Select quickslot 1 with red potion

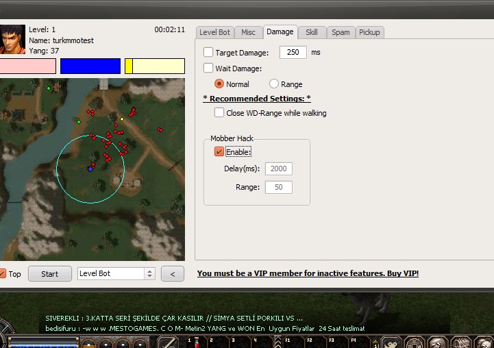coord(197,342)
